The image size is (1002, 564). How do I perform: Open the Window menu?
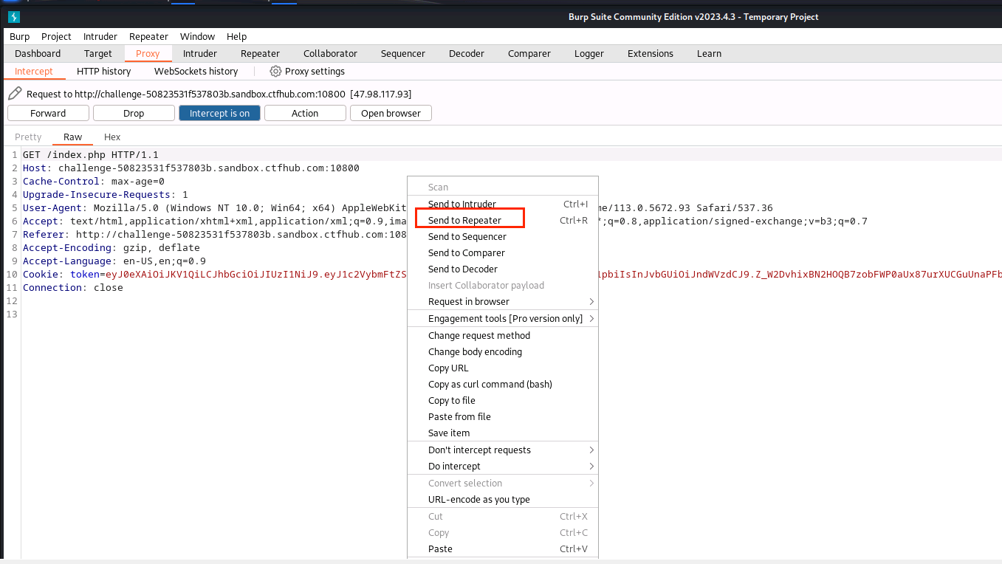tap(197, 36)
